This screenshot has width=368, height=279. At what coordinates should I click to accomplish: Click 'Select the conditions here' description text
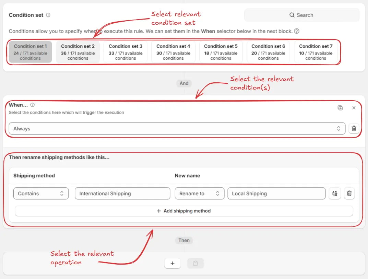coord(67,113)
